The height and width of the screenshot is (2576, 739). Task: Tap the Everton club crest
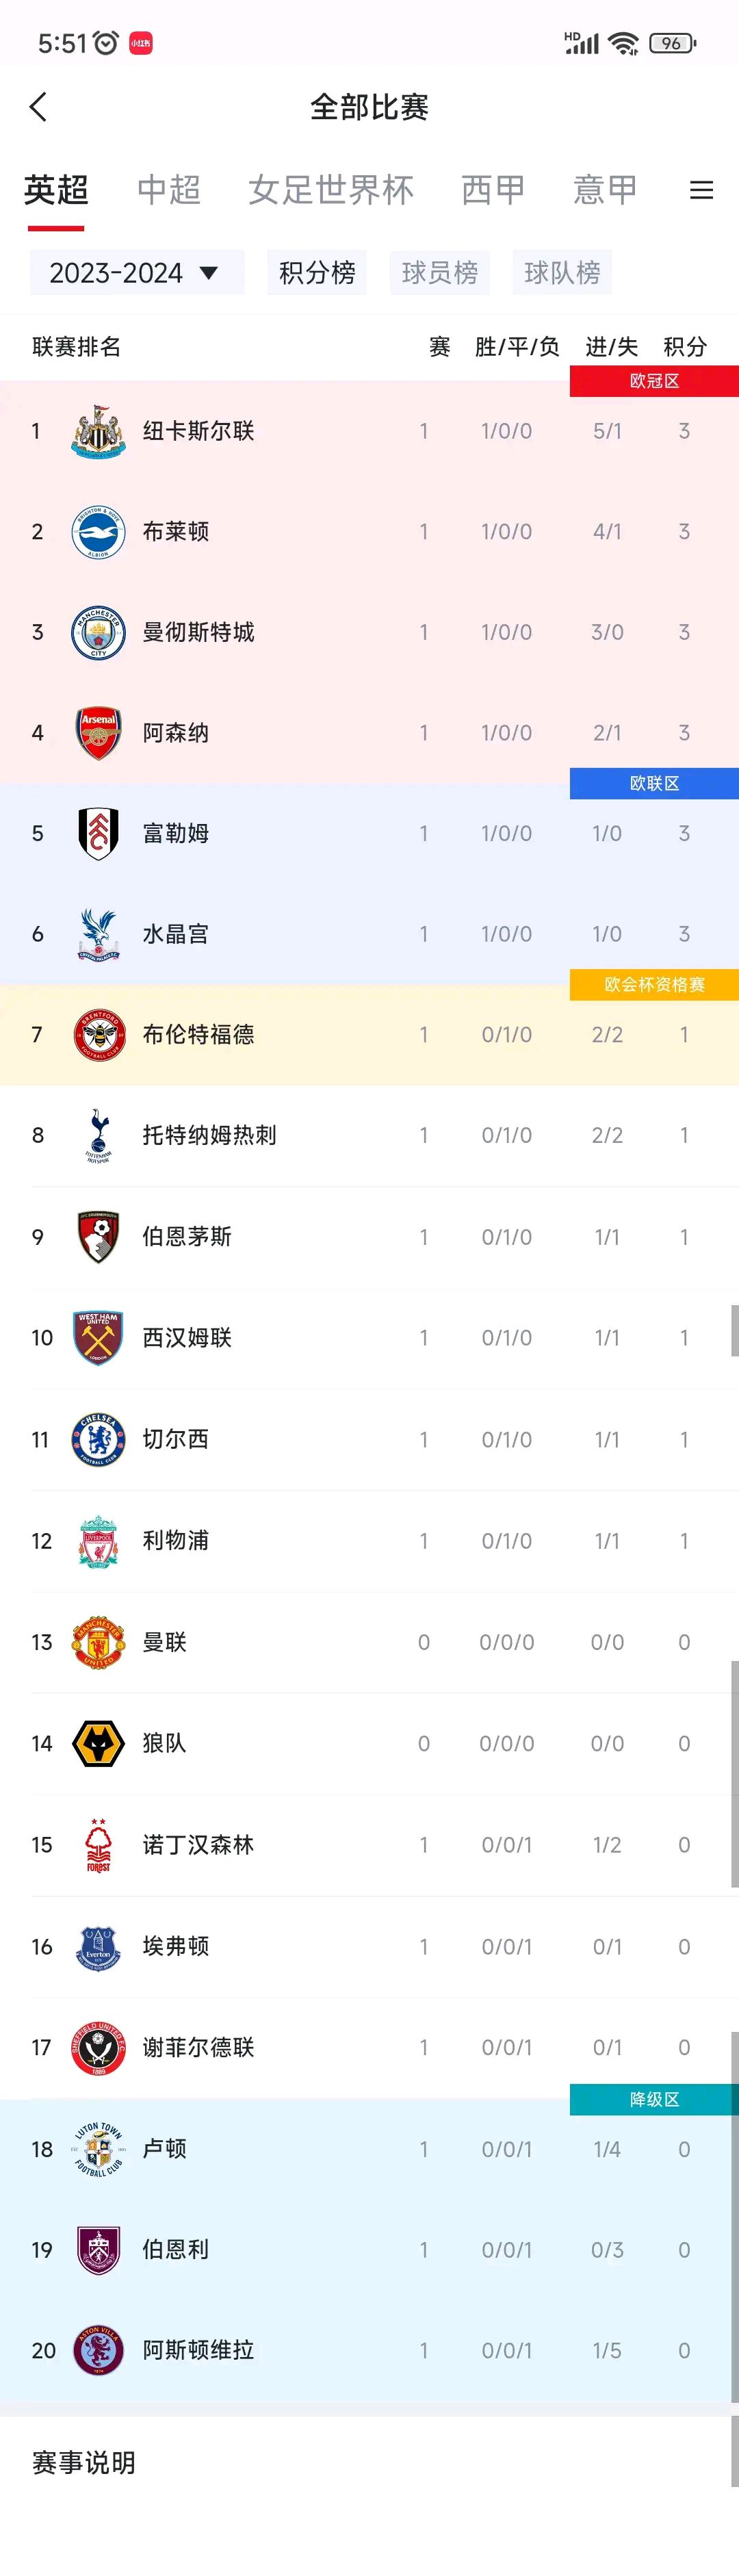[98, 1946]
